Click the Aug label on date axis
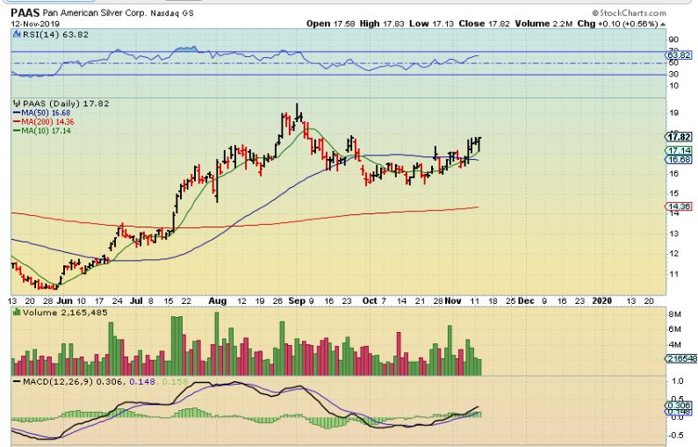This screenshot has height=447, width=698. [x=218, y=301]
